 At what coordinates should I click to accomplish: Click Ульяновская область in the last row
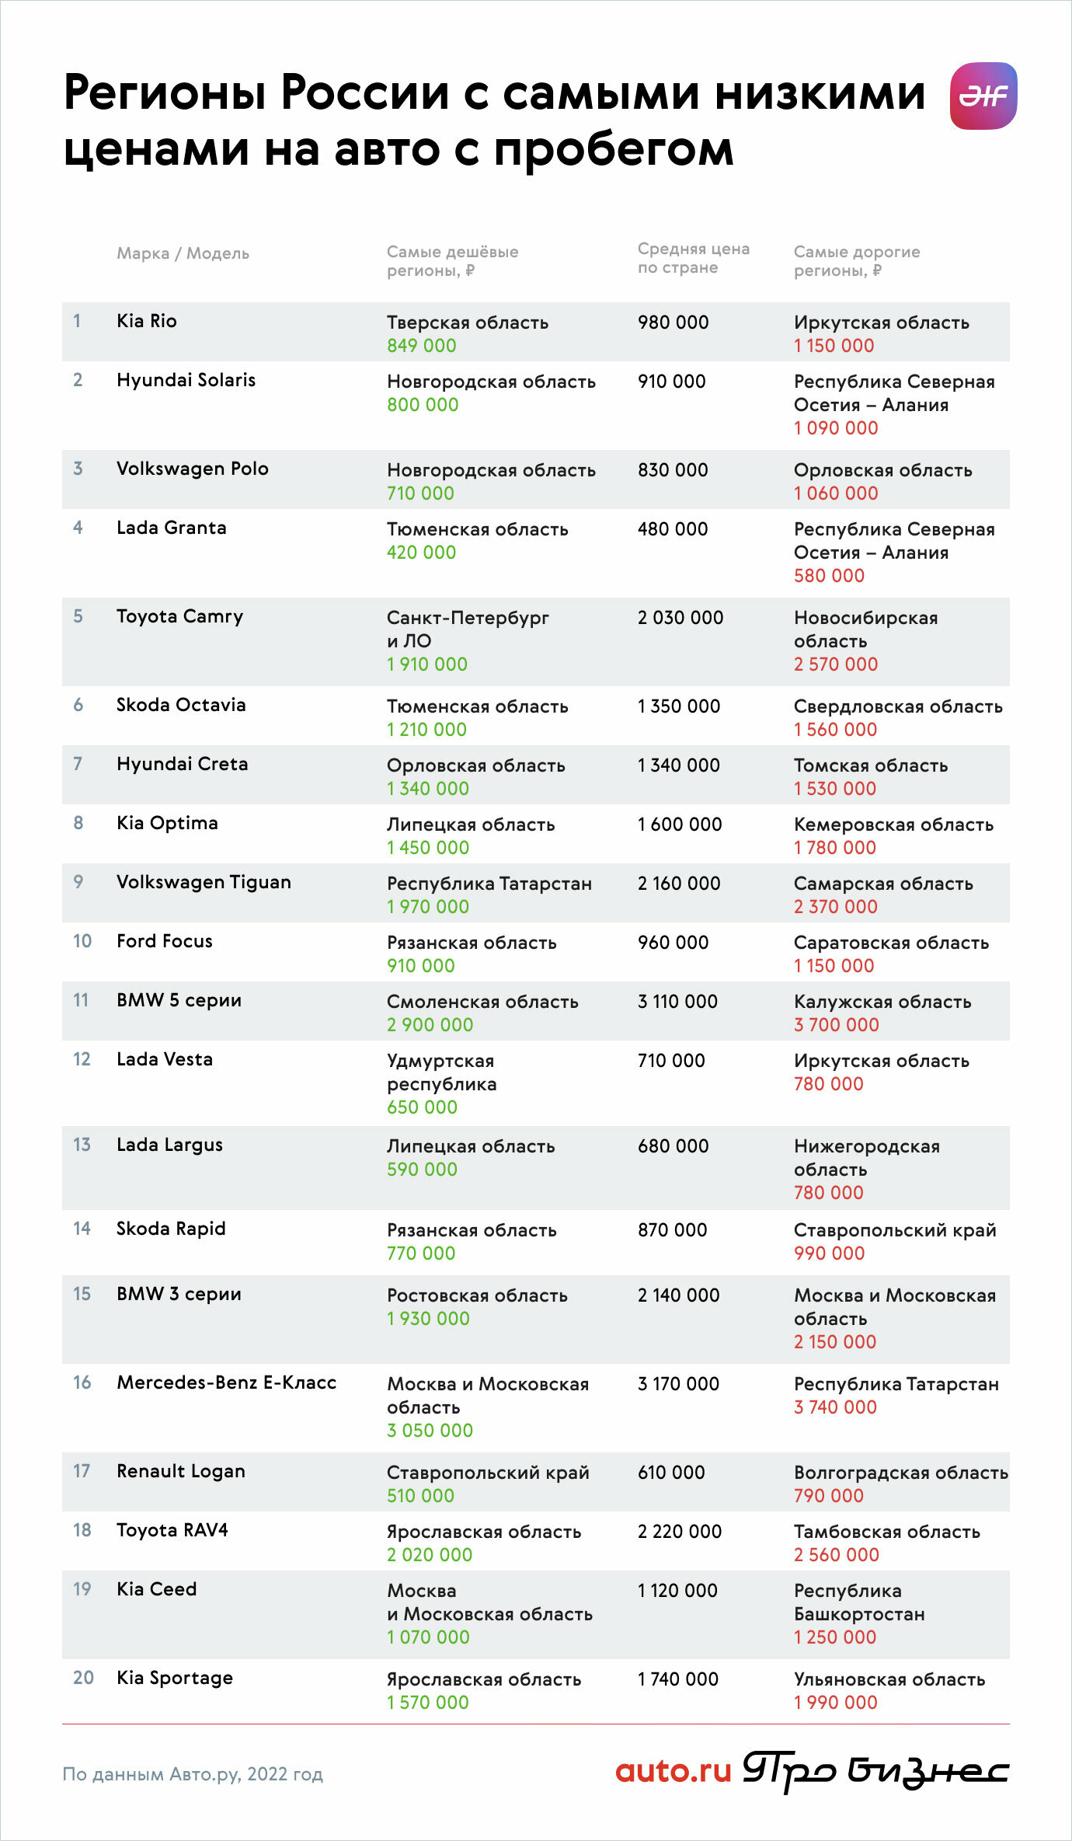point(889,1679)
